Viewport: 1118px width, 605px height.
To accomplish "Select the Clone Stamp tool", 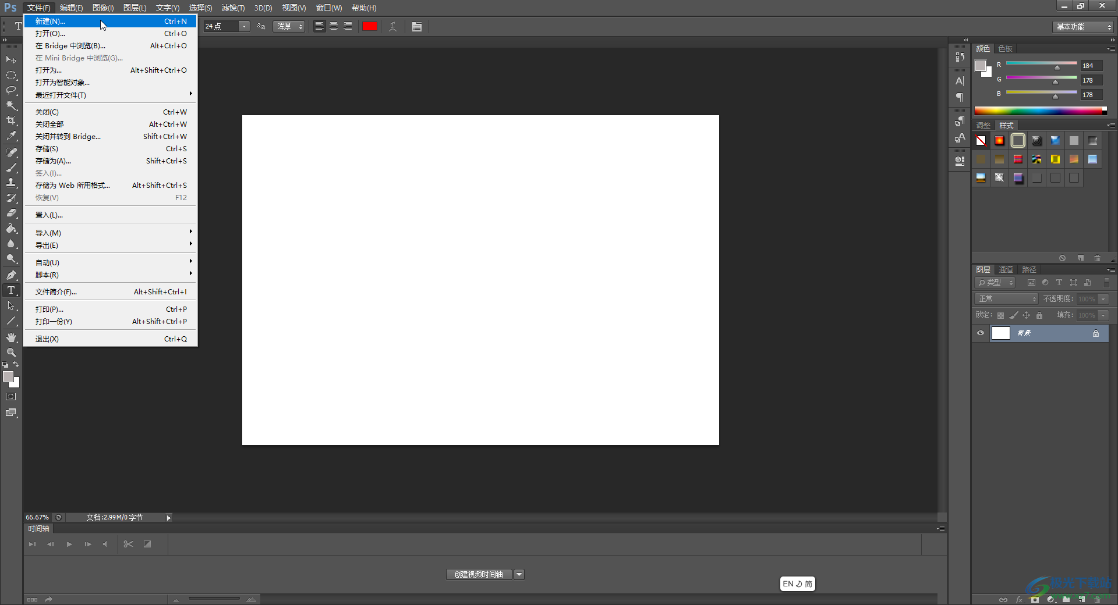I will [11, 183].
